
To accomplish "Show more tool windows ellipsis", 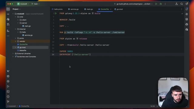I will click(x=8, y=36).
